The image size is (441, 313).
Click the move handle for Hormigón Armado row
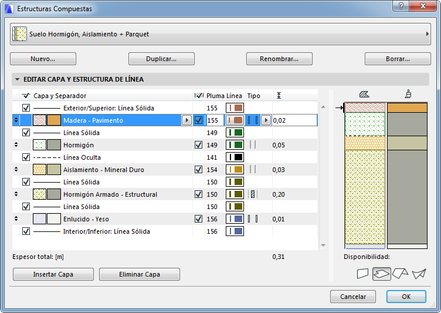click(x=16, y=194)
